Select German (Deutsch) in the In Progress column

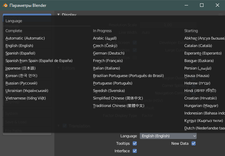click(108, 53)
